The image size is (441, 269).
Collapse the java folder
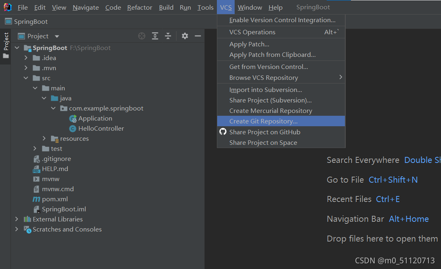click(x=44, y=98)
